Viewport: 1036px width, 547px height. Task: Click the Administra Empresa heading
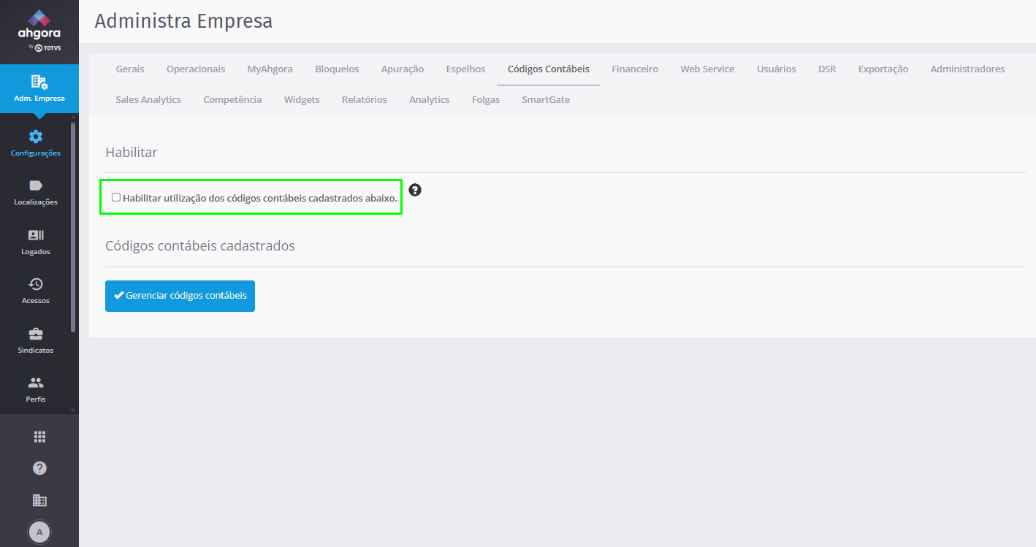(183, 21)
